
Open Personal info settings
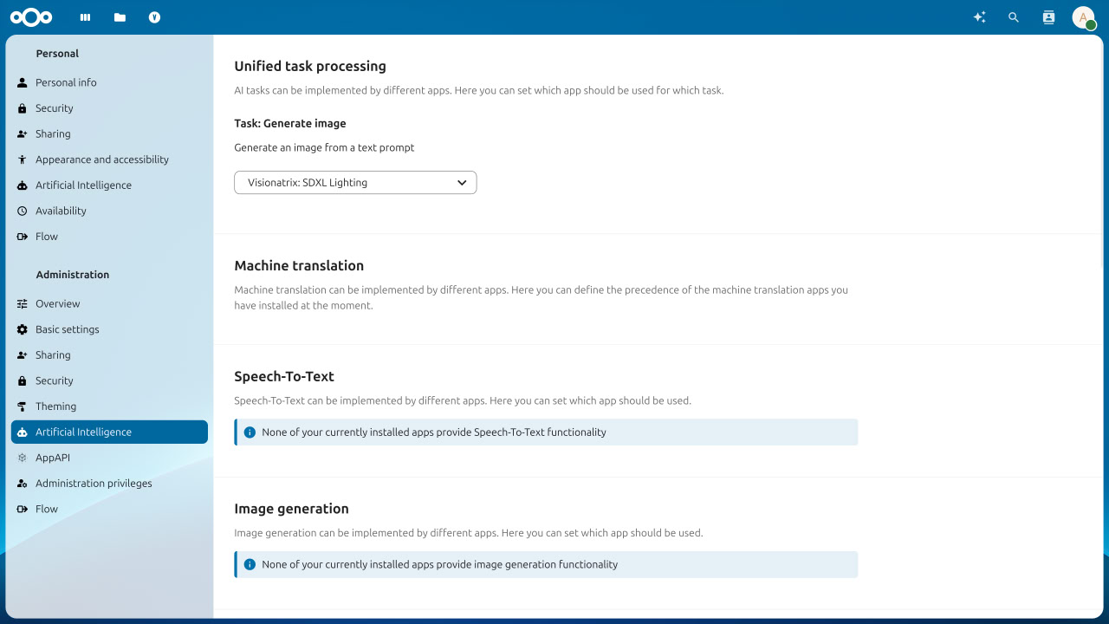[x=109, y=82]
